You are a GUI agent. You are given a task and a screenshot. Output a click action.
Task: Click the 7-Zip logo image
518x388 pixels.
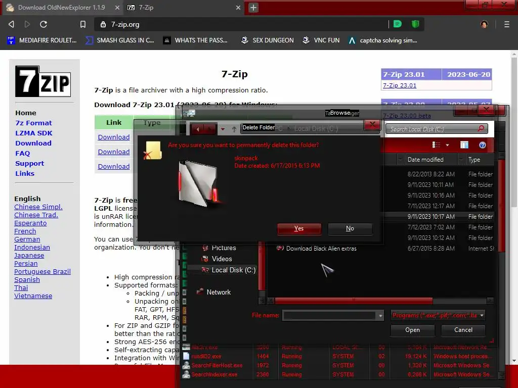pos(43,81)
